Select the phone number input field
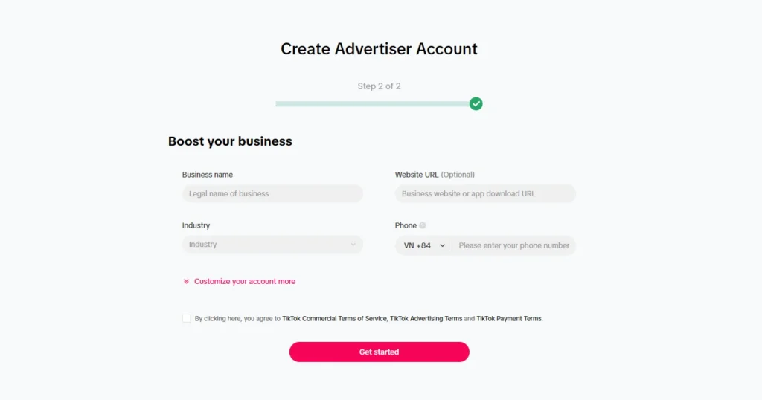 coord(513,245)
